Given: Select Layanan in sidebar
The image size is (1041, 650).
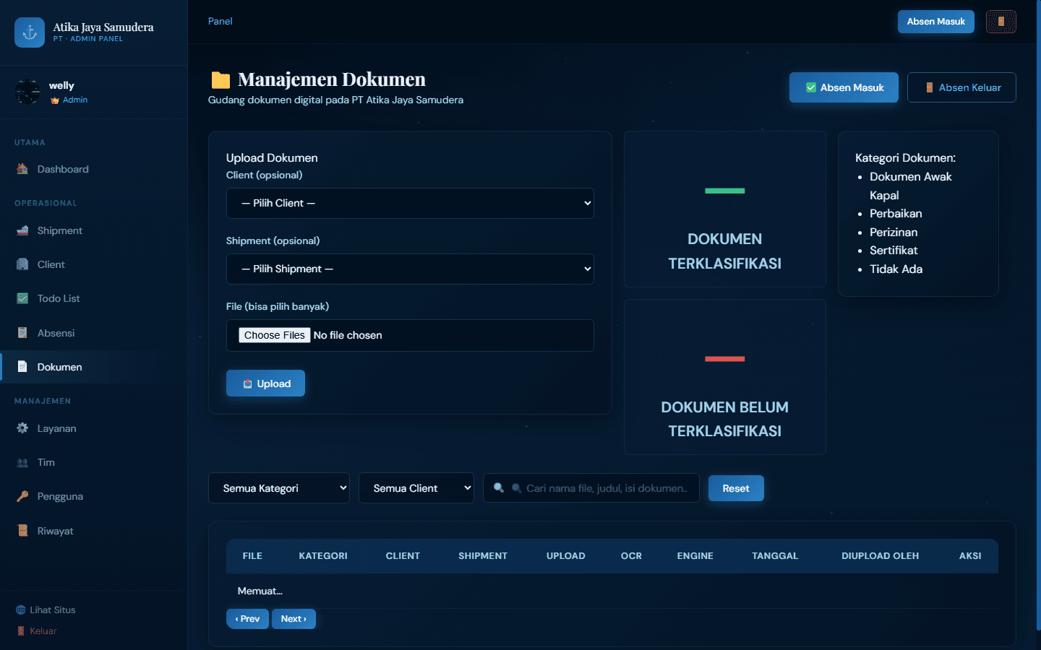Looking at the screenshot, I should [94, 428].
